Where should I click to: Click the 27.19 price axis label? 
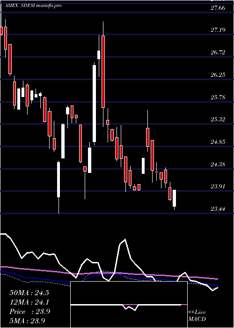coord(218,30)
